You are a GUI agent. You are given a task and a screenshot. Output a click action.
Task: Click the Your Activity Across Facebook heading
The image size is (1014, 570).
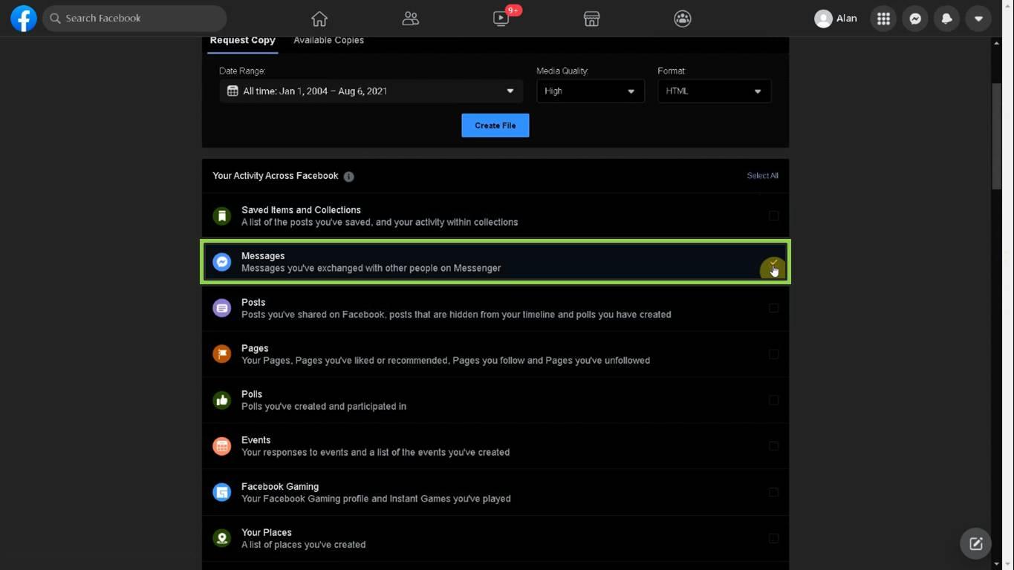276,176
